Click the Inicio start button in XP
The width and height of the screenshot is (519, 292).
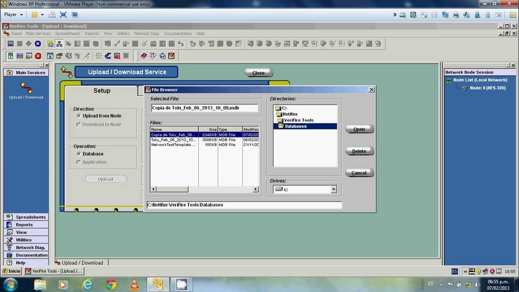coord(11,271)
